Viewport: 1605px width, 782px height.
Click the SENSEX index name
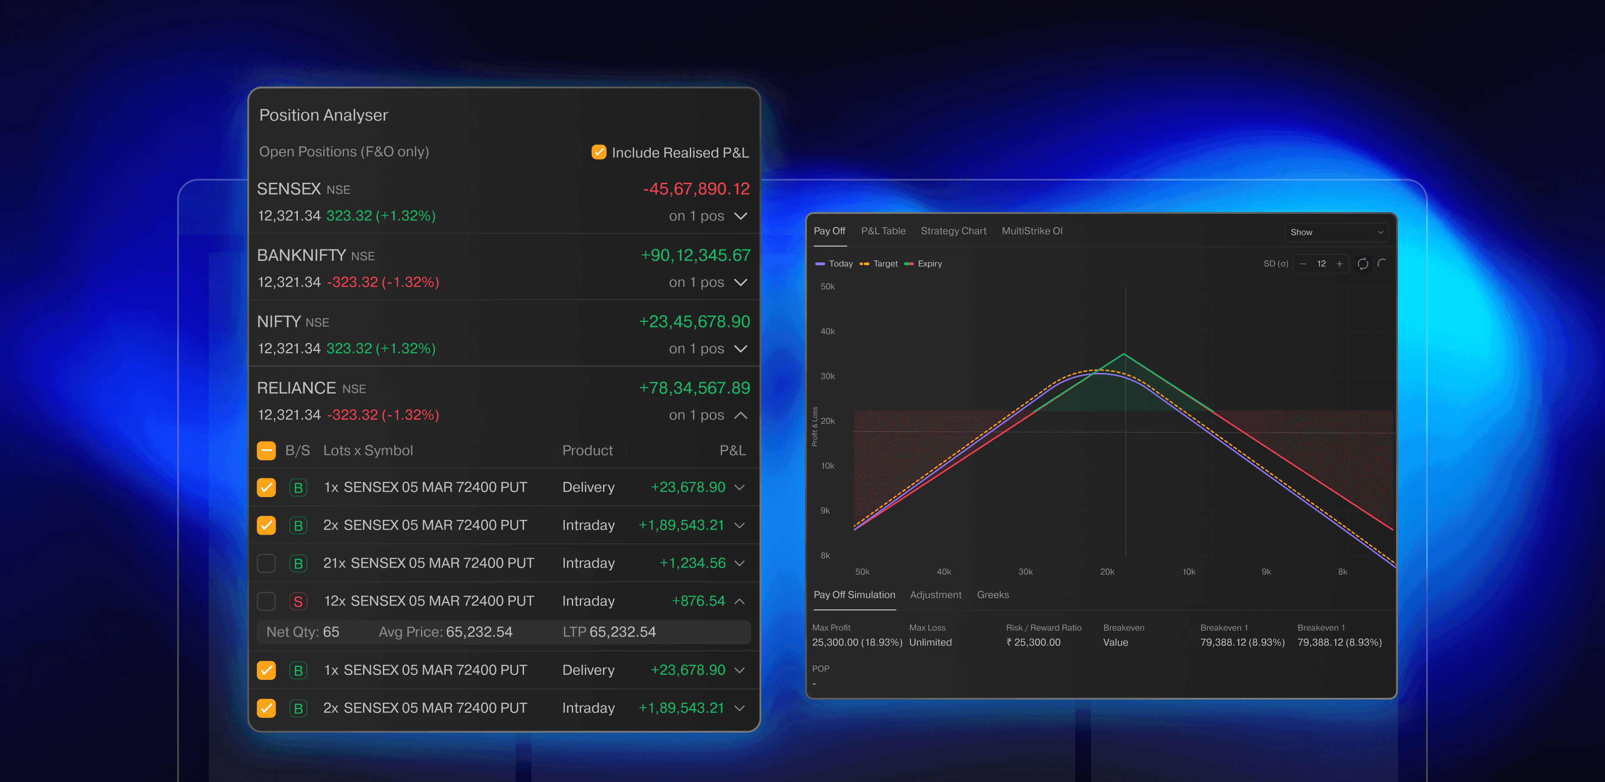[x=289, y=189]
